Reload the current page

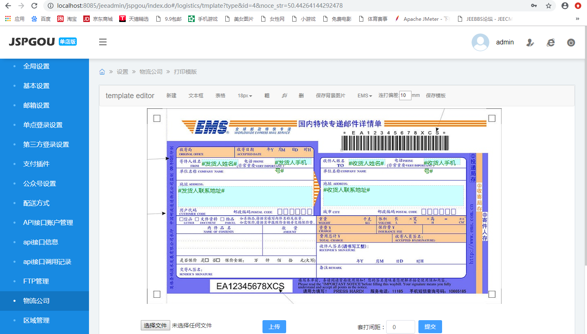click(34, 6)
